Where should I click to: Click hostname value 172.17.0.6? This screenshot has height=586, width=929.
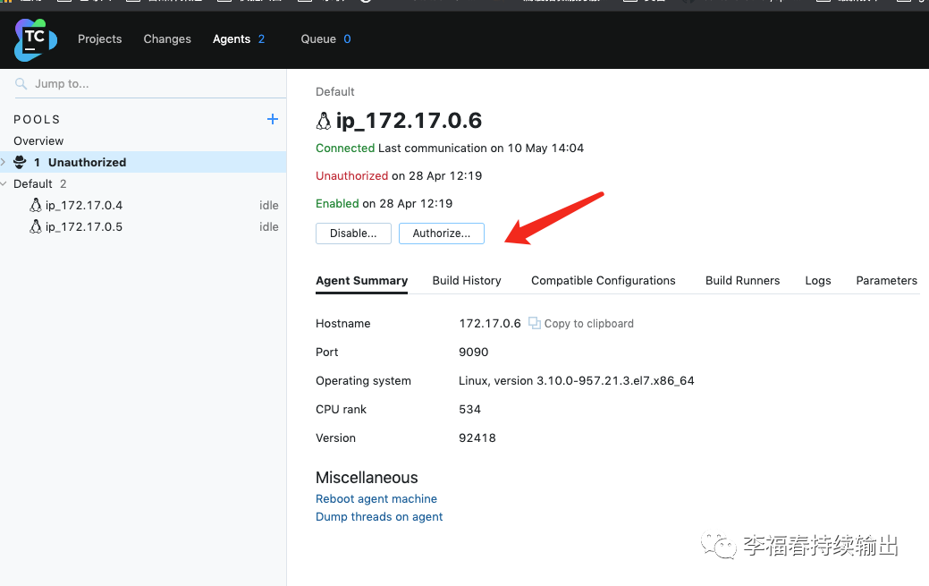point(490,323)
